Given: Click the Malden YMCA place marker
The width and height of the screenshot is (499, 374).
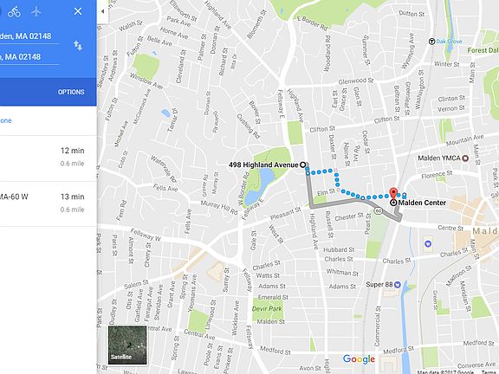Looking at the screenshot, I should click(x=465, y=158).
